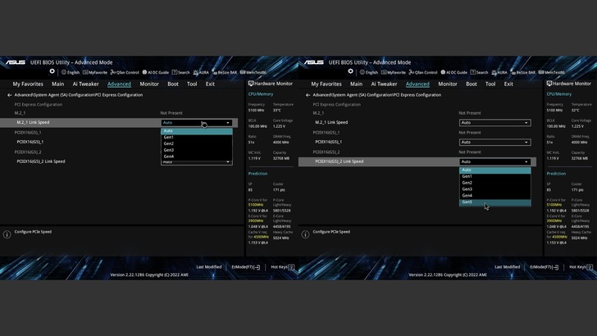
Task: Click the AURA icon in the left BIOS screen
Action: [201, 72]
